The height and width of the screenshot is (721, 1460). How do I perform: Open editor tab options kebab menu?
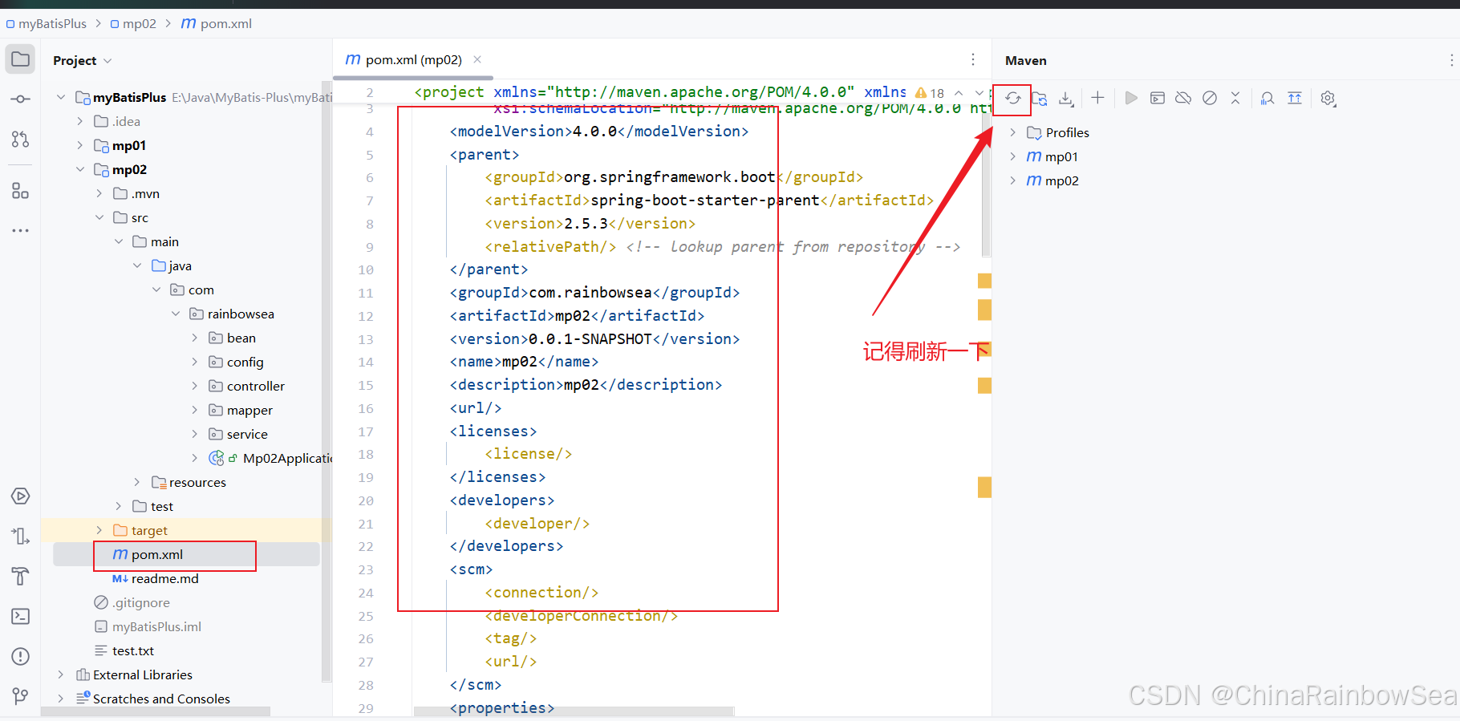point(973,59)
